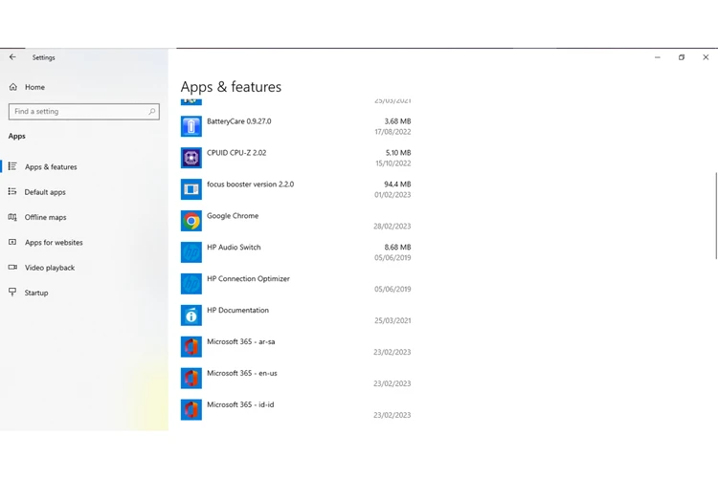
Task: Click the Microsoft 365 - ar-sa icon
Action: click(x=191, y=347)
